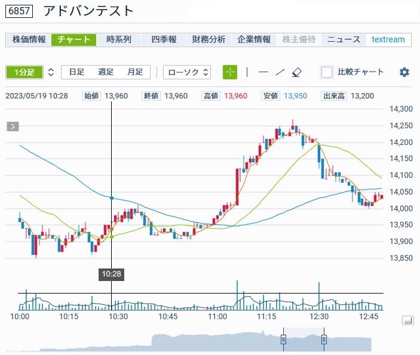Click the eraser tool icon
The width and height of the screenshot is (420, 355).
coord(297,72)
